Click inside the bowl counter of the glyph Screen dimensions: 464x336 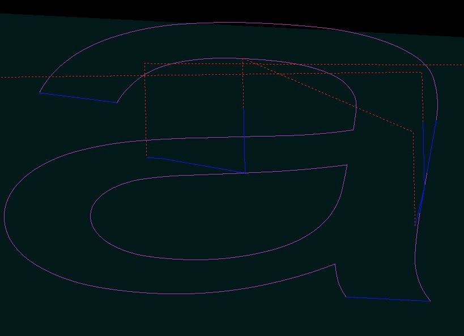pos(215,215)
